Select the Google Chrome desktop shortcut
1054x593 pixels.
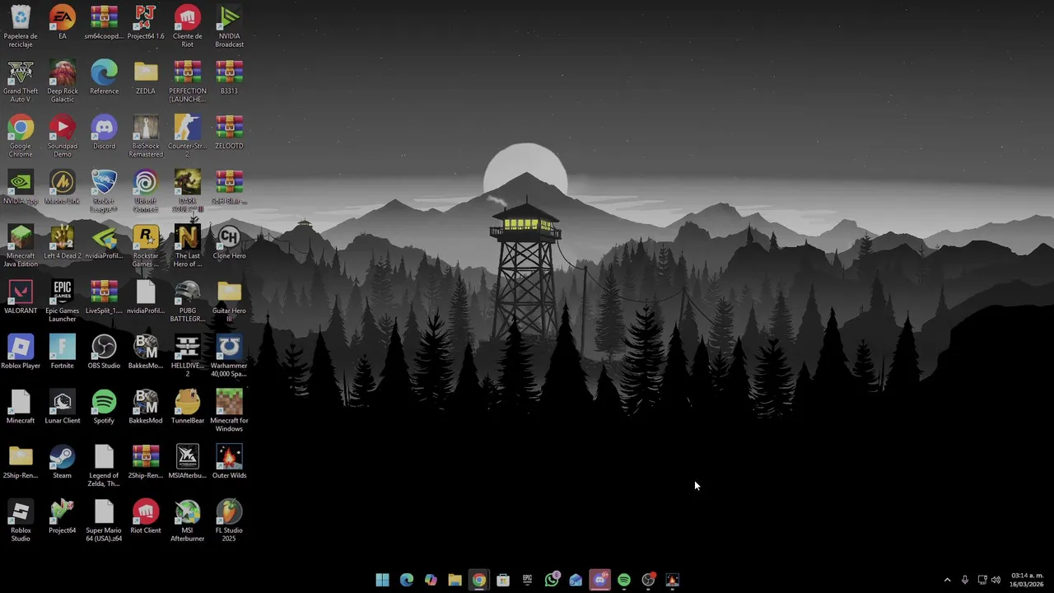pos(21,136)
